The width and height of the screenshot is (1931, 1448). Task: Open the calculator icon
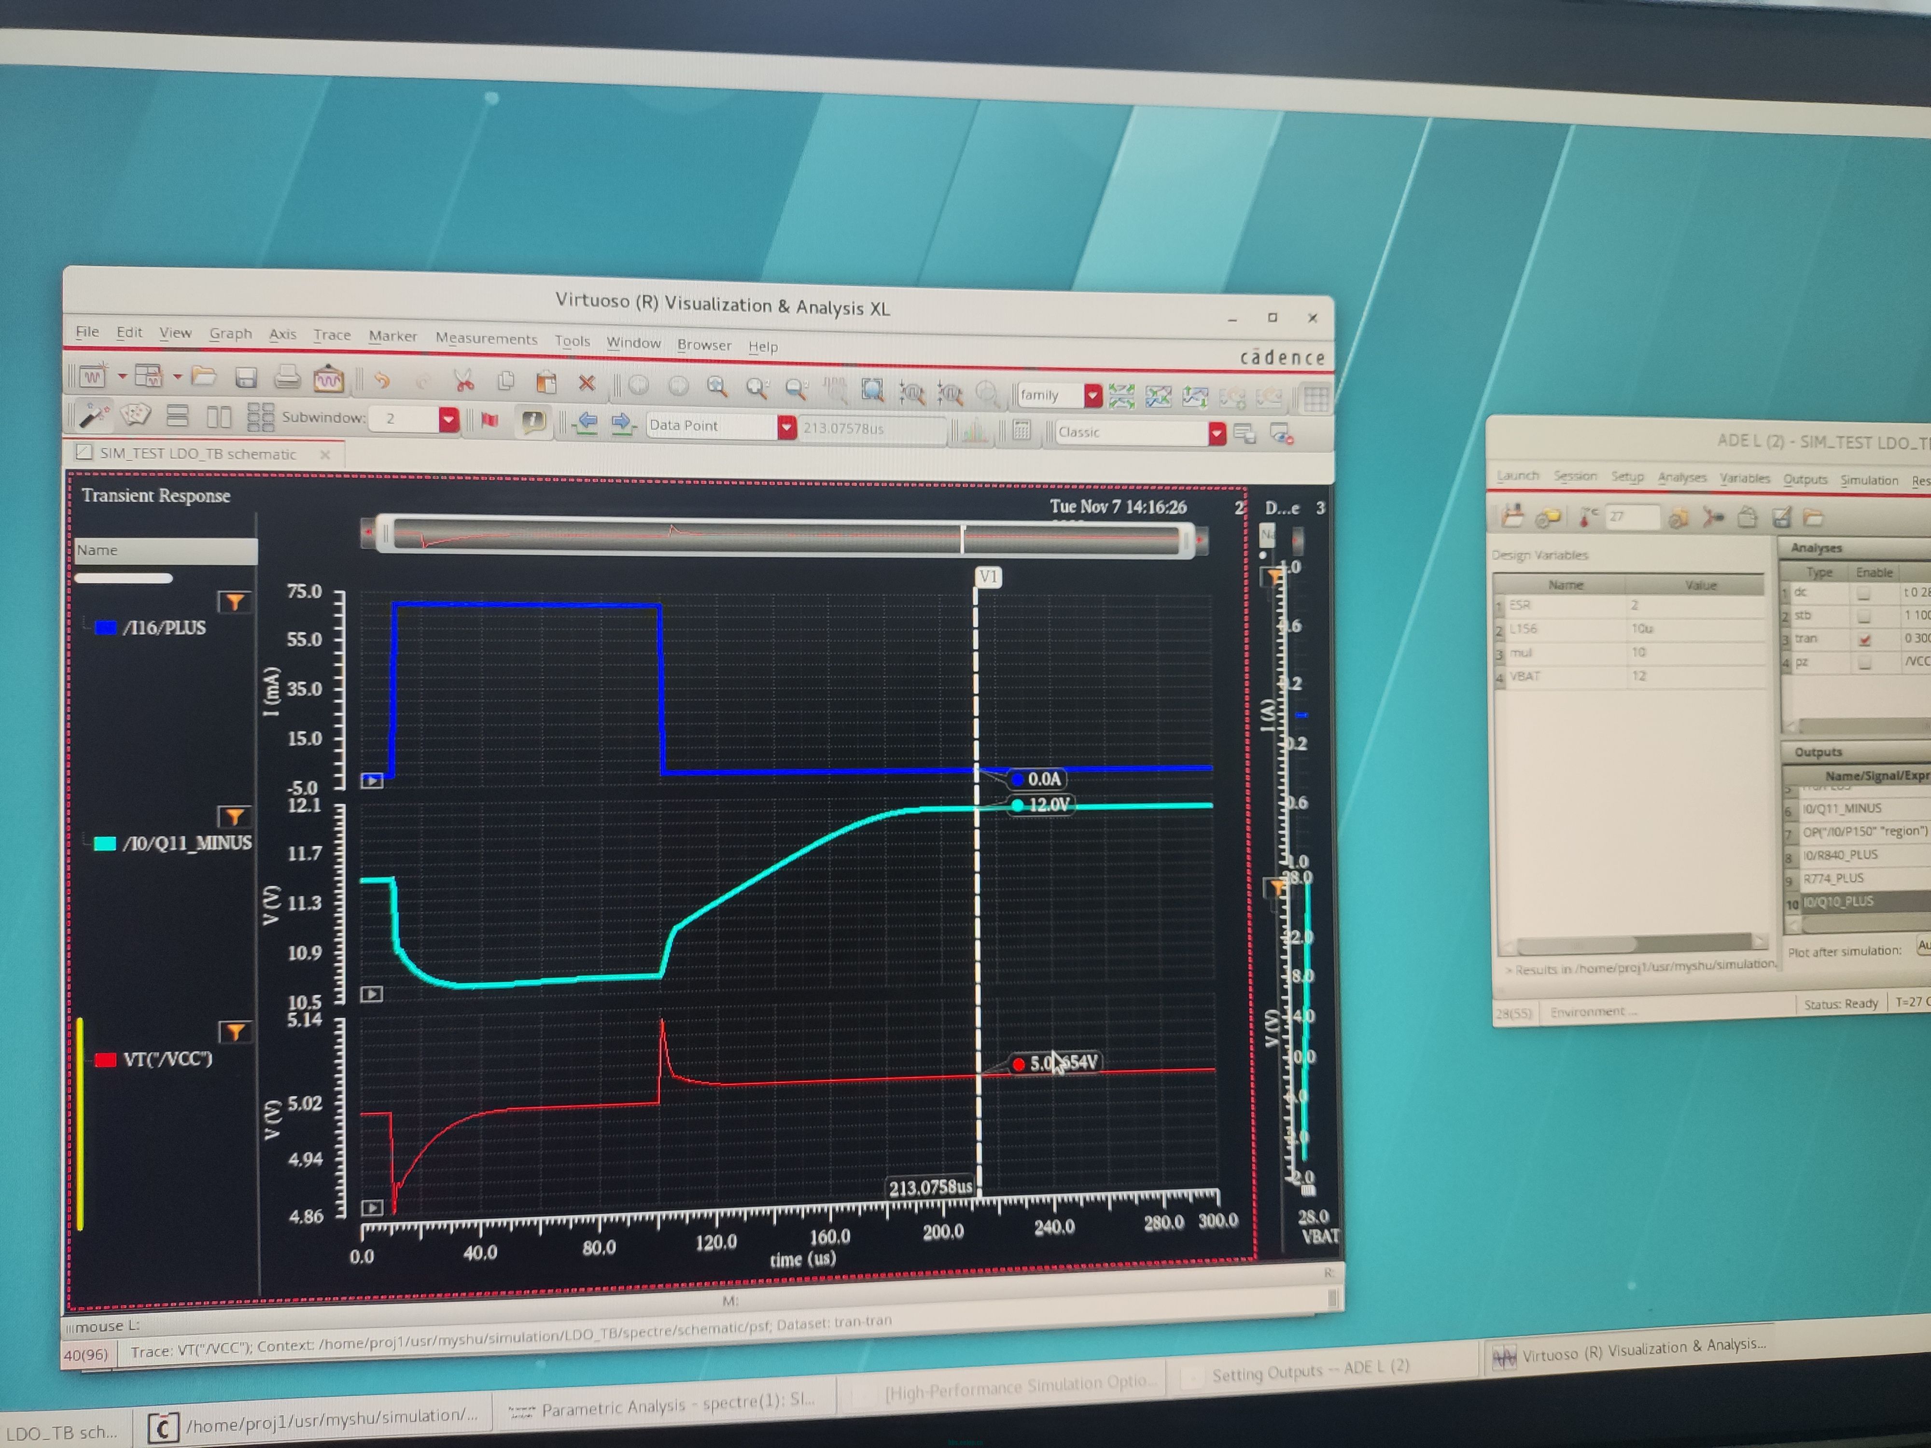click(1021, 431)
